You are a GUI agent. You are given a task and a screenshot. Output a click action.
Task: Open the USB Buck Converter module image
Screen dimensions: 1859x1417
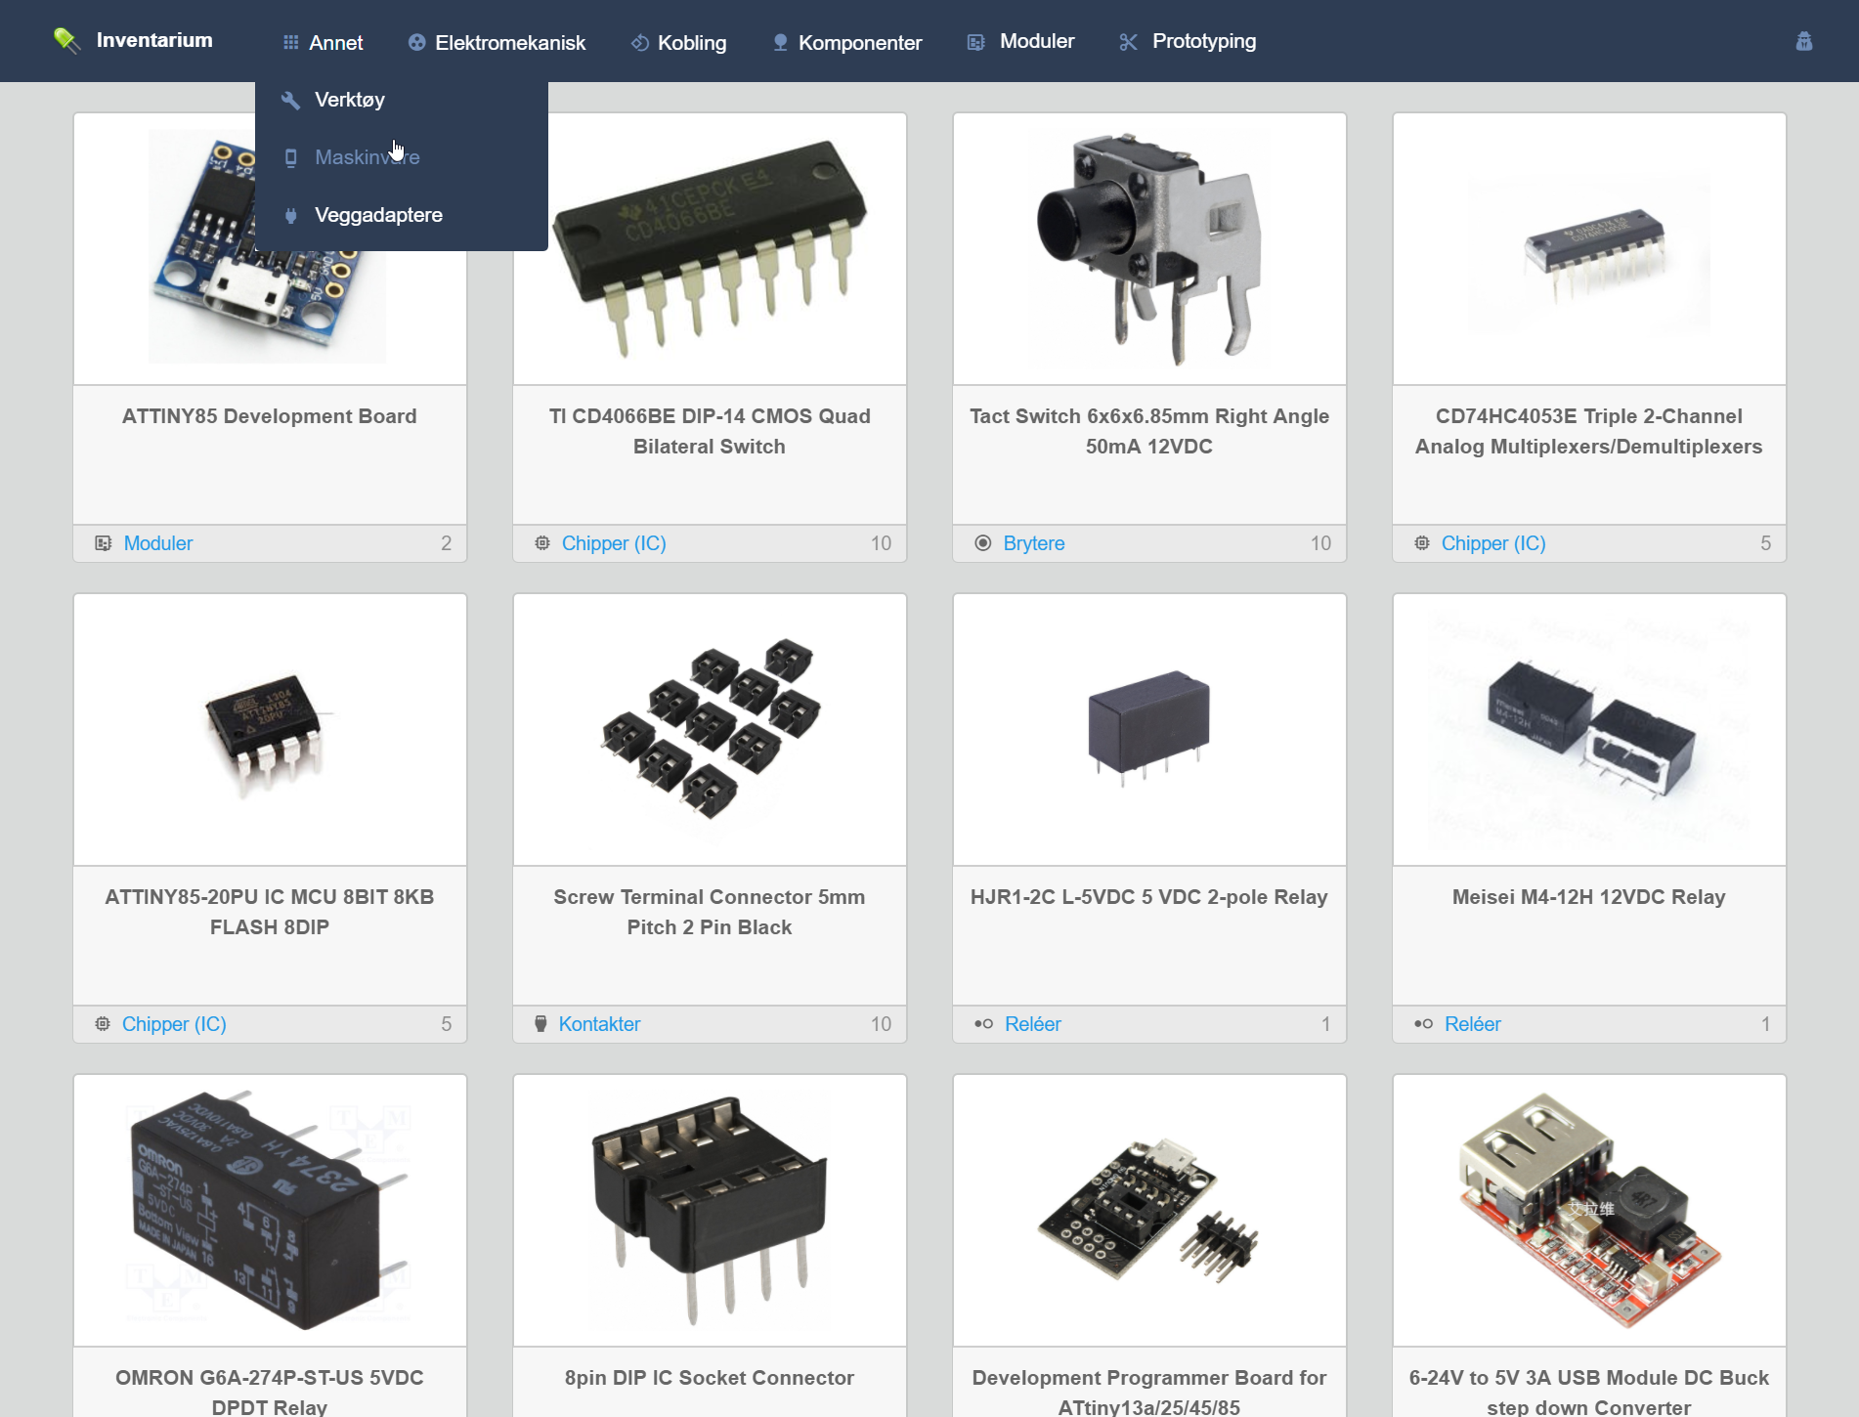tap(1589, 1210)
